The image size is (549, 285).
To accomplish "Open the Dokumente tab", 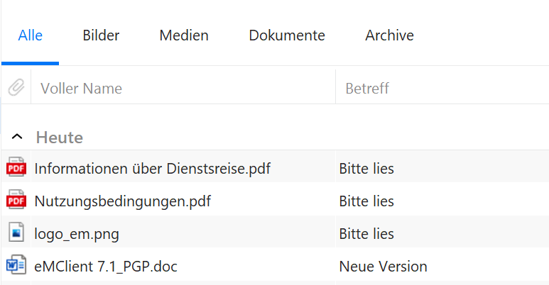I will coord(287,35).
